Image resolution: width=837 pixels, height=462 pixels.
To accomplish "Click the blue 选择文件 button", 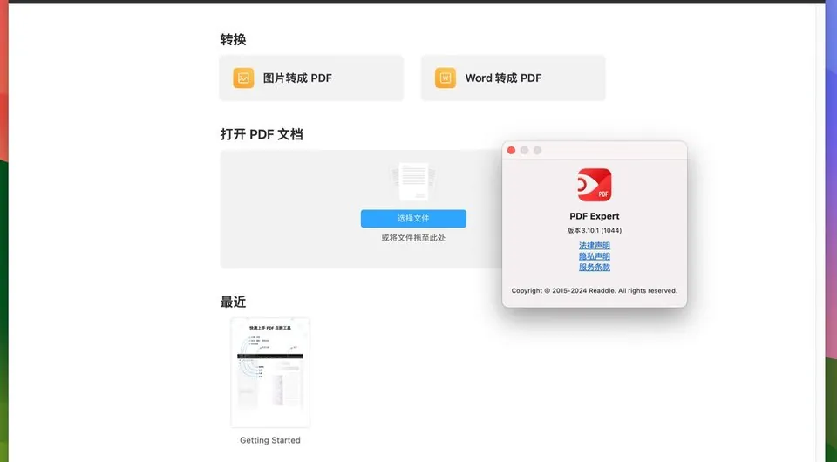I will click(413, 218).
